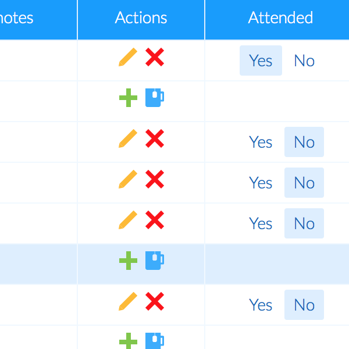Edit the third row with the pencil icon

pyautogui.click(x=127, y=139)
